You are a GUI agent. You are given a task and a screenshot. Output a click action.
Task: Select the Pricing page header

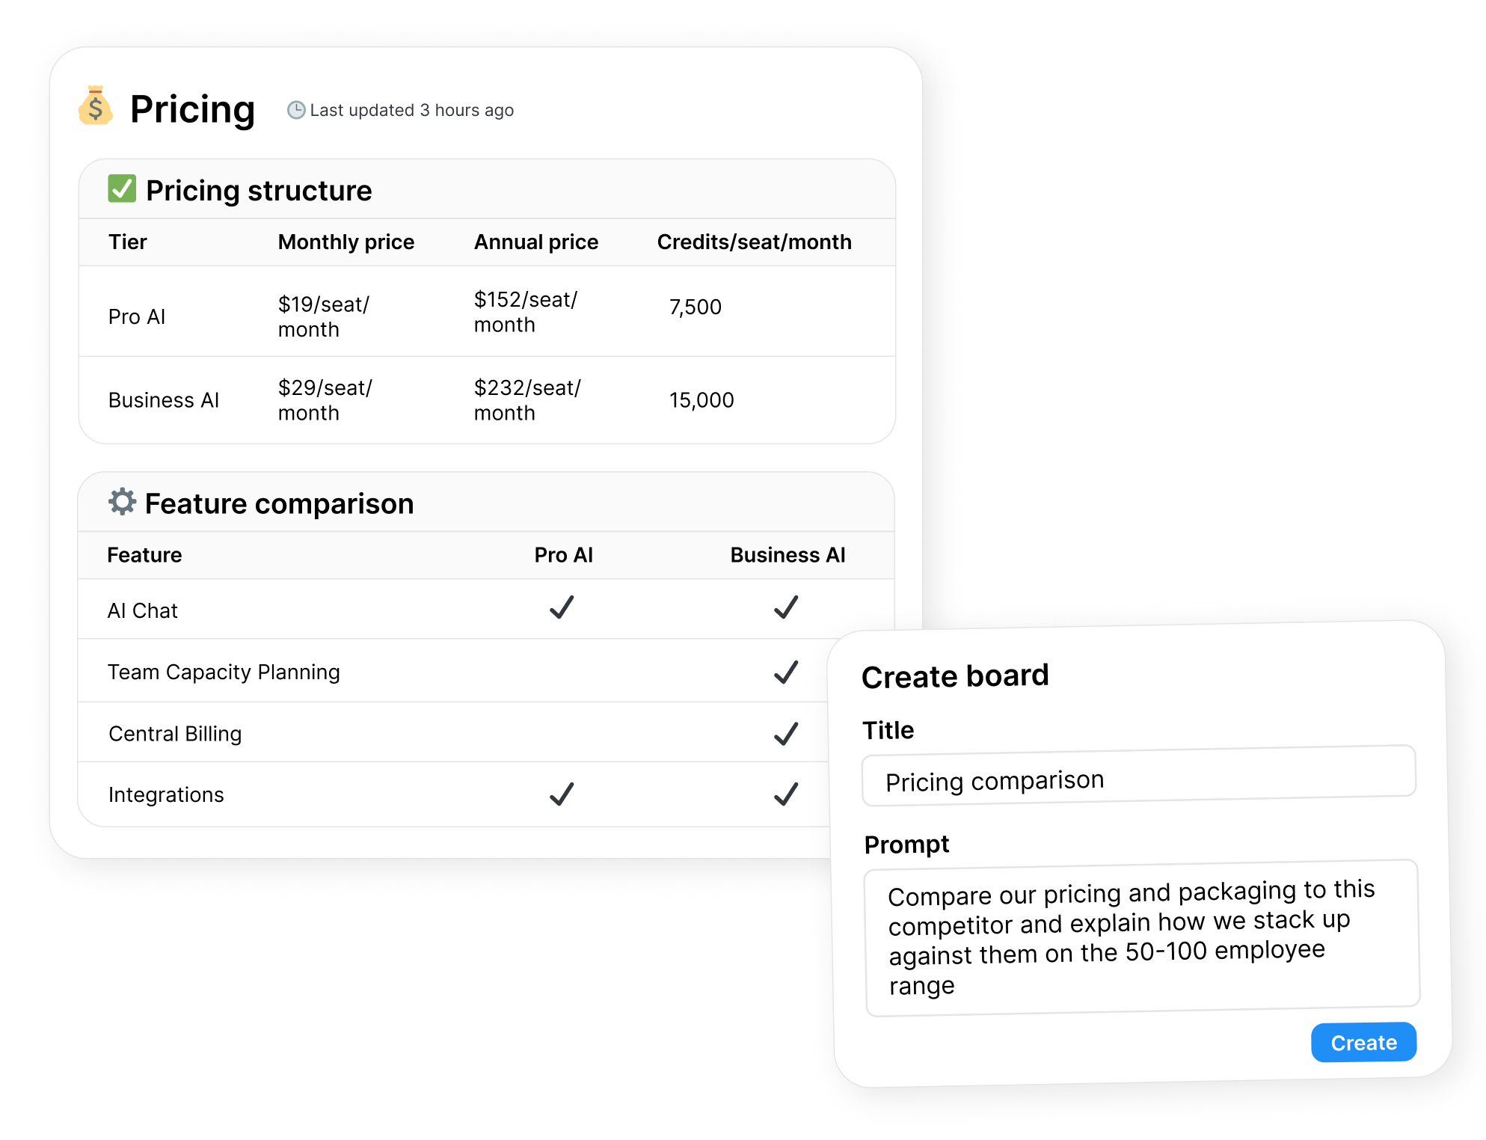click(x=192, y=109)
